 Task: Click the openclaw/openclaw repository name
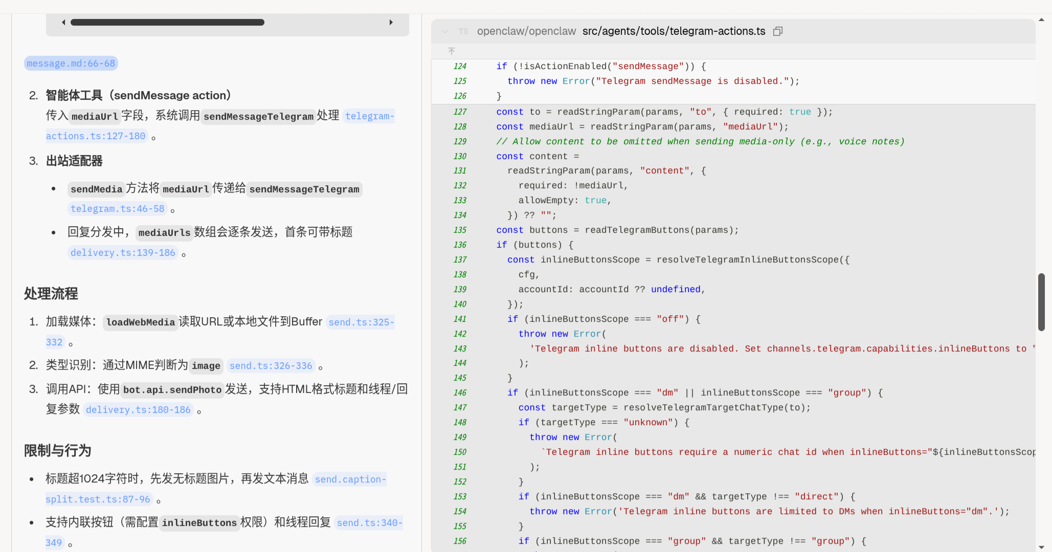[526, 31]
